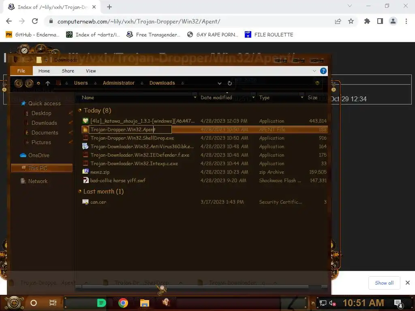This screenshot has width=415, height=311.
Task: Refresh the Downloads folder view
Action: pos(230,83)
